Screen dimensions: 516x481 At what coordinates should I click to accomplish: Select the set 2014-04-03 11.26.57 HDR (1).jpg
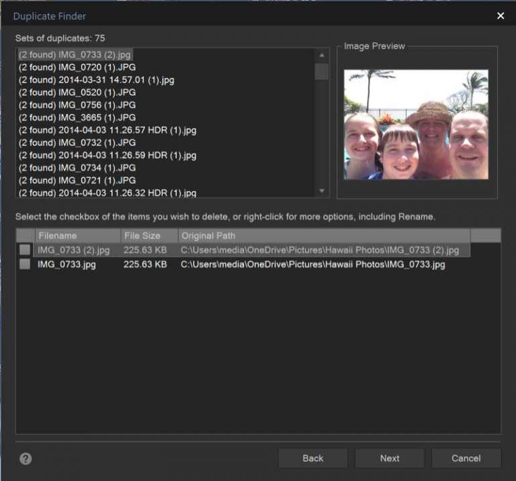point(107,130)
